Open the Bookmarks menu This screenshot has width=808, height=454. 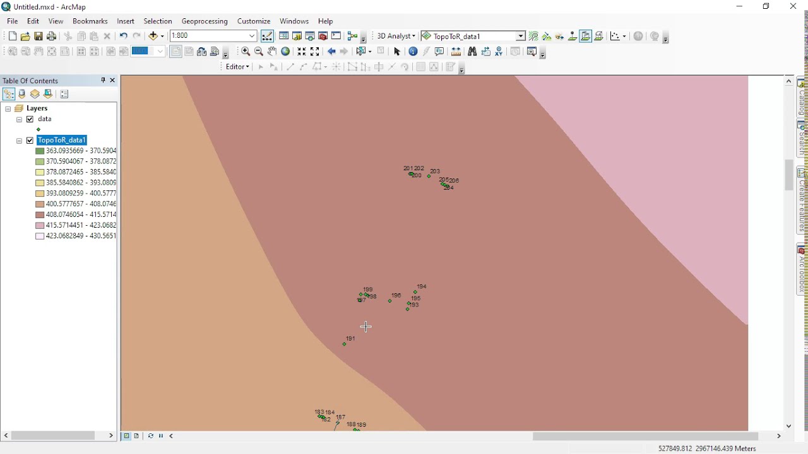tap(90, 21)
